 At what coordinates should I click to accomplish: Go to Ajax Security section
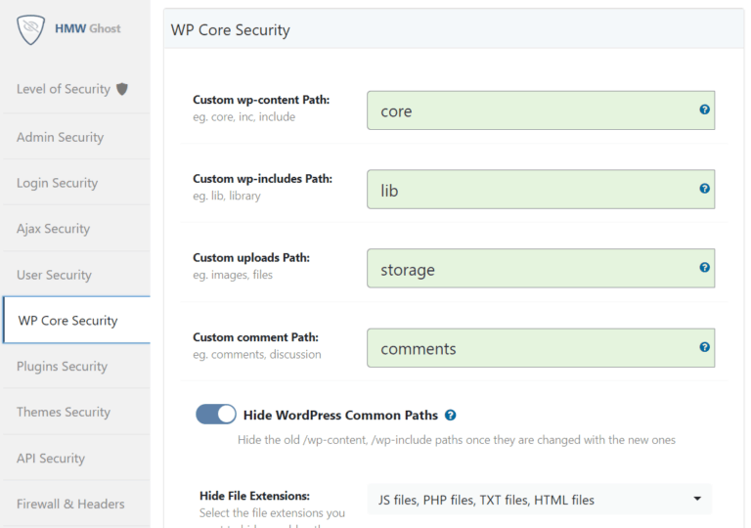(x=53, y=229)
